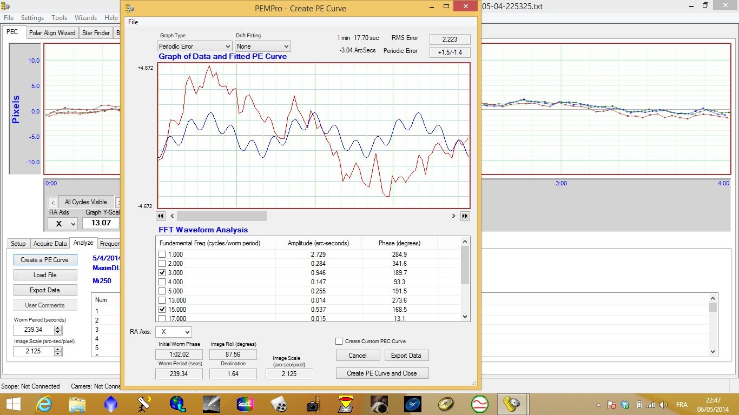Click Create PE Curve and Close
Viewport: 739px width, 415px height.
pyautogui.click(x=382, y=373)
